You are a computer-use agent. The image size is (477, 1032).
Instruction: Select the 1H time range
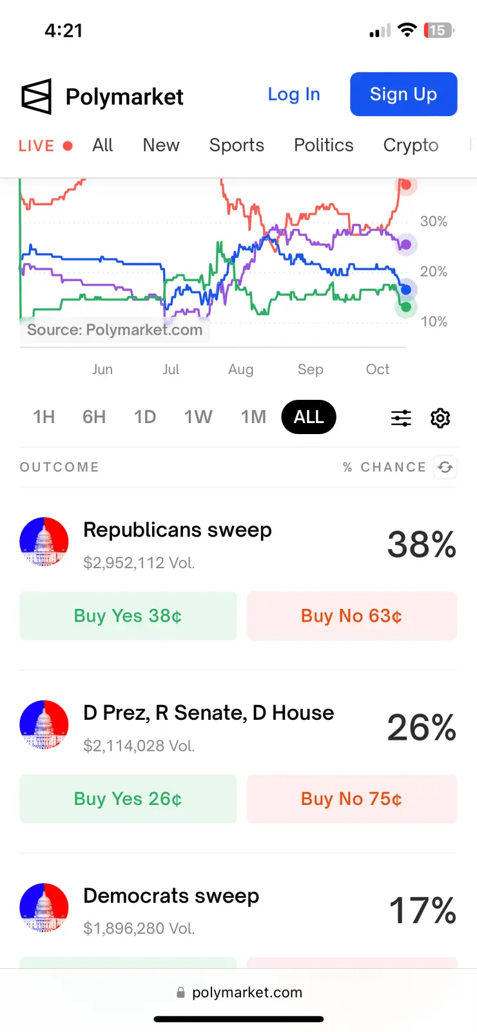44,417
